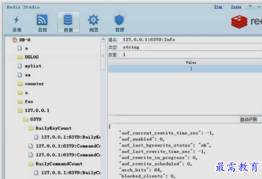Select the 数据 (Data) database icon
This screenshot has height=179, width=262.
click(x=68, y=20)
